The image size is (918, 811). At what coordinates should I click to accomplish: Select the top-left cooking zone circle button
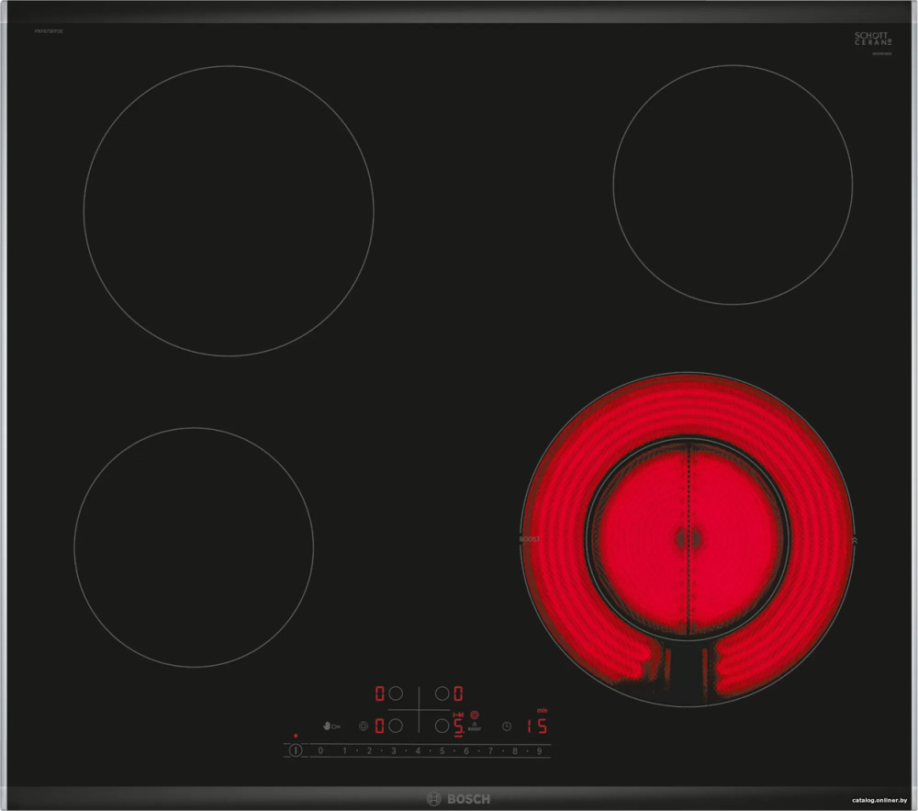pyautogui.click(x=397, y=693)
